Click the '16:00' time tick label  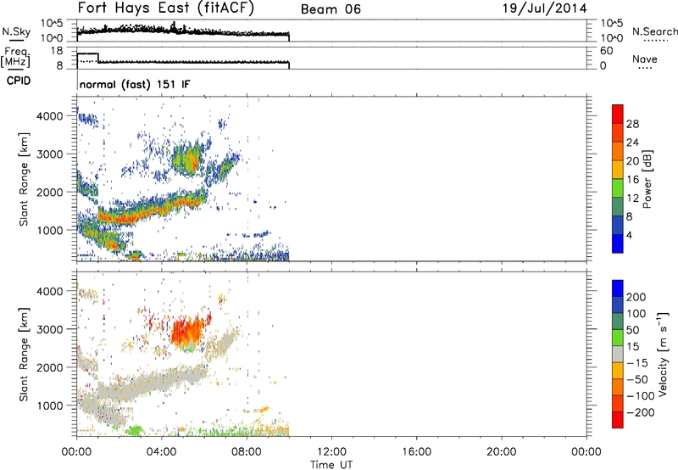416,452
